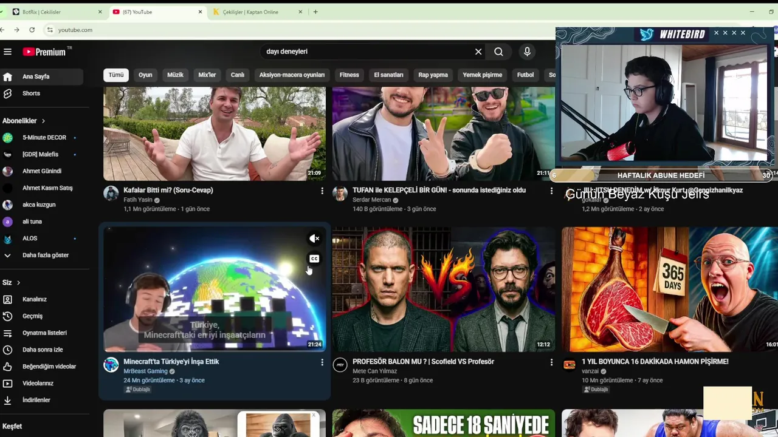Screen dimensions: 778x437
Task: Open Kanalınız in the sidebar
Action: [x=42, y=299]
